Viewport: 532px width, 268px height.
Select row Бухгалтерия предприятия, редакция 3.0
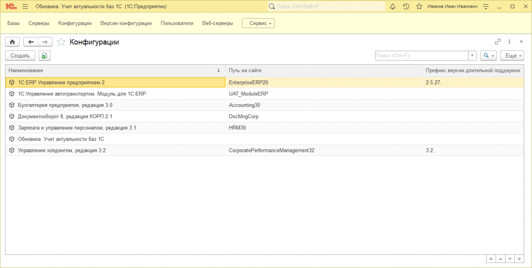point(264,105)
